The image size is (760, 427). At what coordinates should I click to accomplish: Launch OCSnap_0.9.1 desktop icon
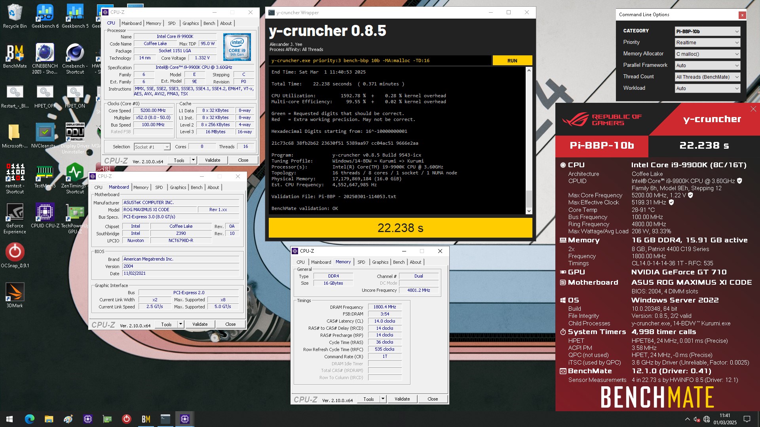15,255
